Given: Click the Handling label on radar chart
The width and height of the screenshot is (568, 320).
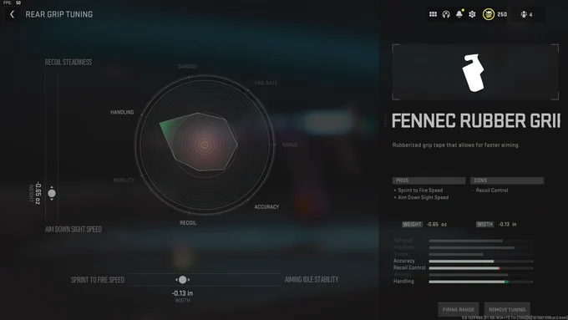Looking at the screenshot, I should coord(122,112).
